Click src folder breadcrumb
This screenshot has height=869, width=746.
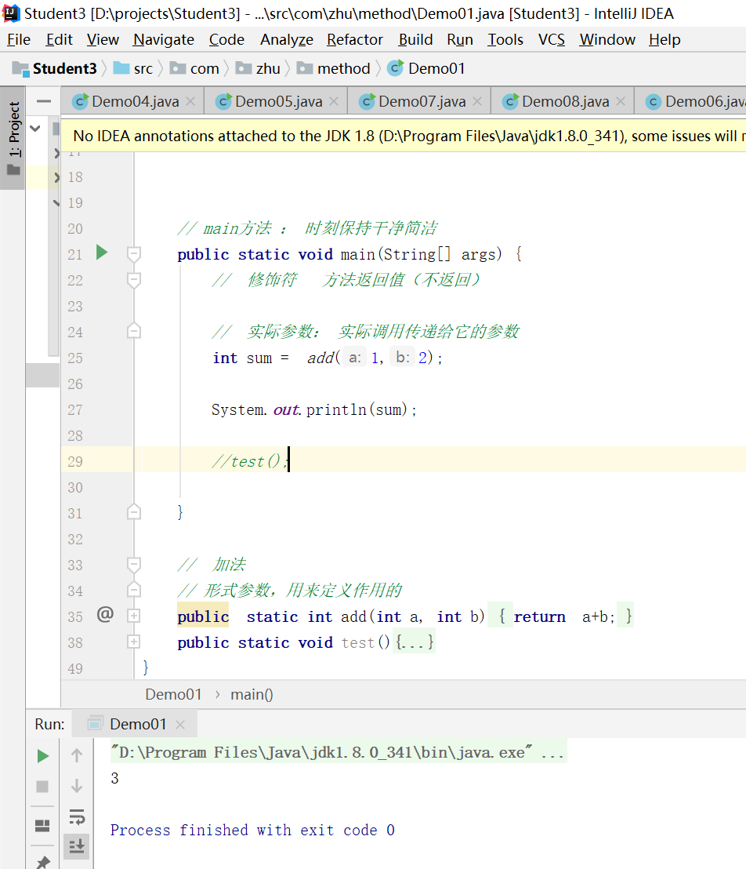tap(133, 69)
